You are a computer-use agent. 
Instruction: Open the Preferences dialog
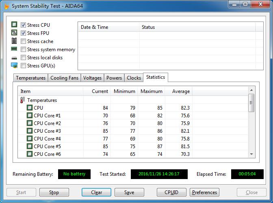[205, 192]
